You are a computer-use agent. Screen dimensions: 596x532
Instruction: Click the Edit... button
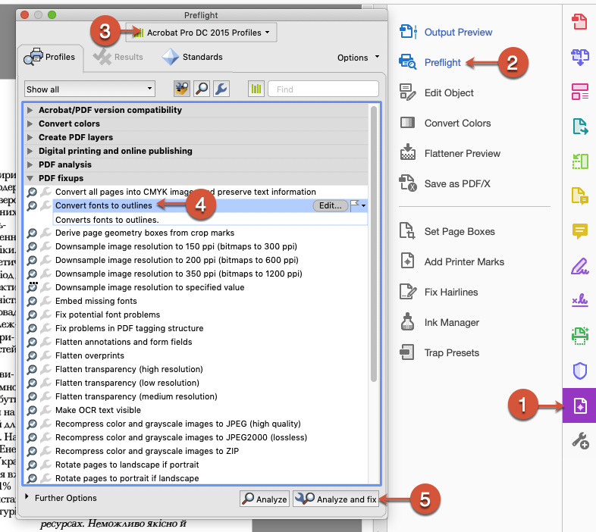pyautogui.click(x=330, y=205)
